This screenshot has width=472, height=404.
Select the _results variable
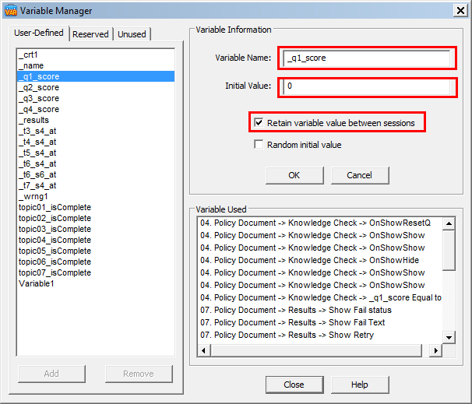click(x=33, y=121)
